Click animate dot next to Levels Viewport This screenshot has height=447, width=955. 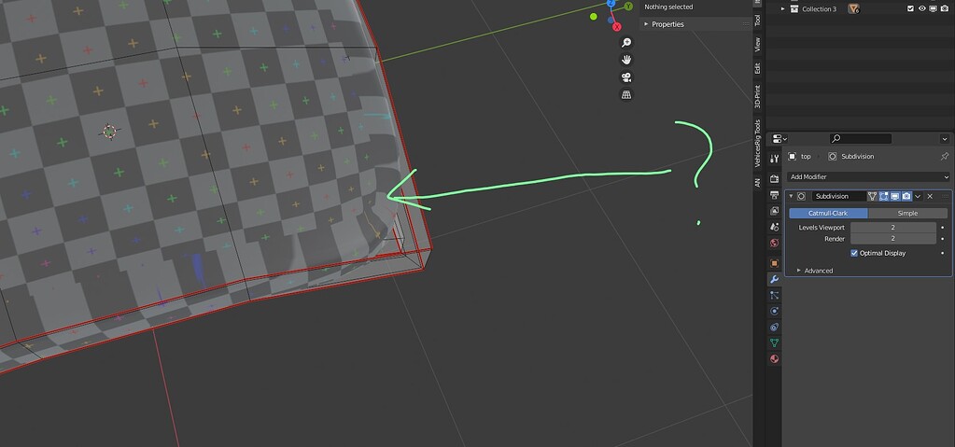[943, 227]
